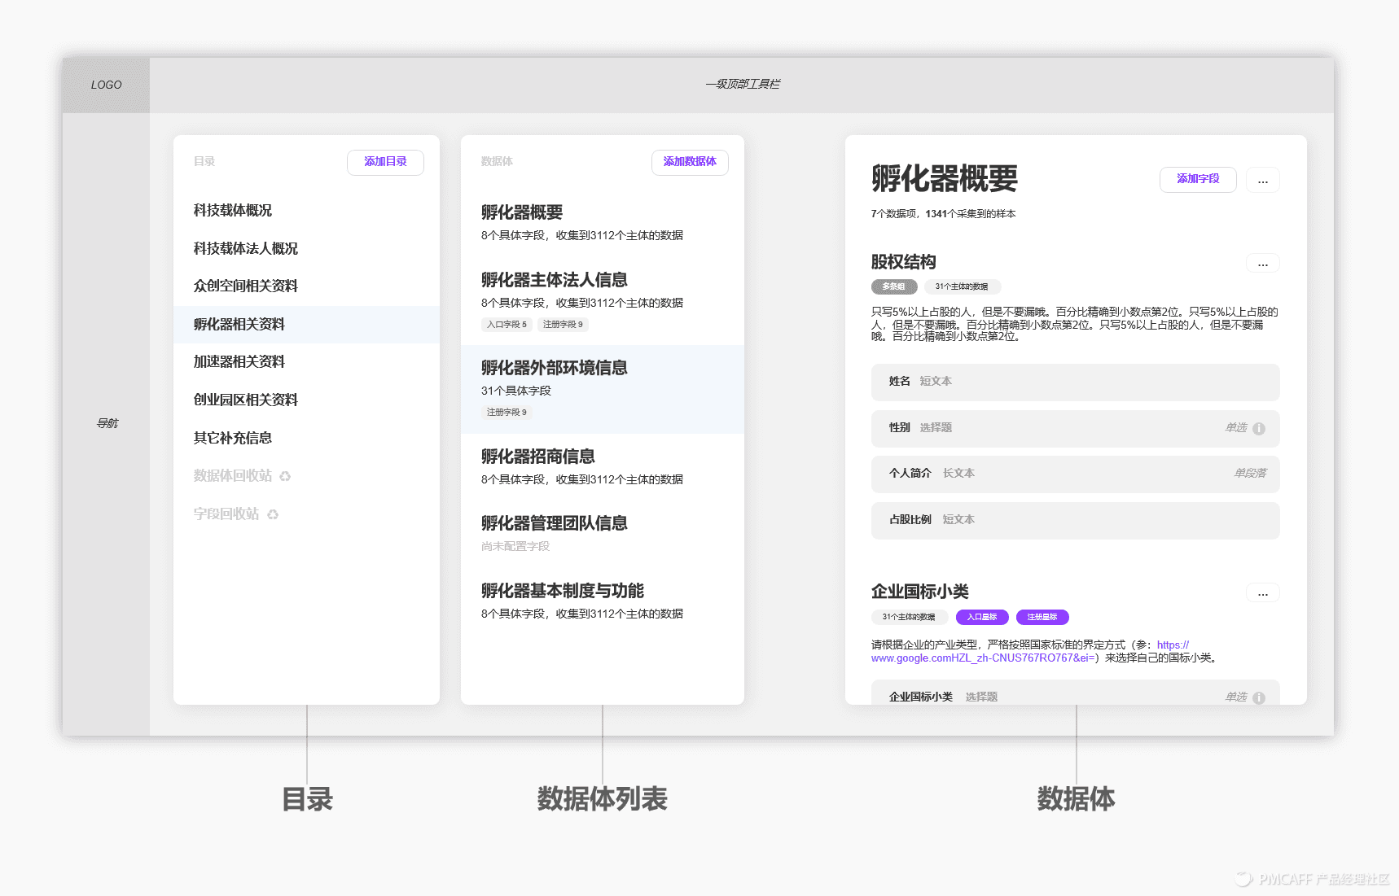
Task: Click the 个人简介 long text field row
Action: coord(1075,474)
